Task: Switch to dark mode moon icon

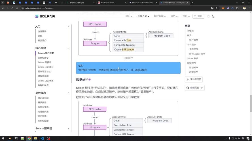Action: 213,16
